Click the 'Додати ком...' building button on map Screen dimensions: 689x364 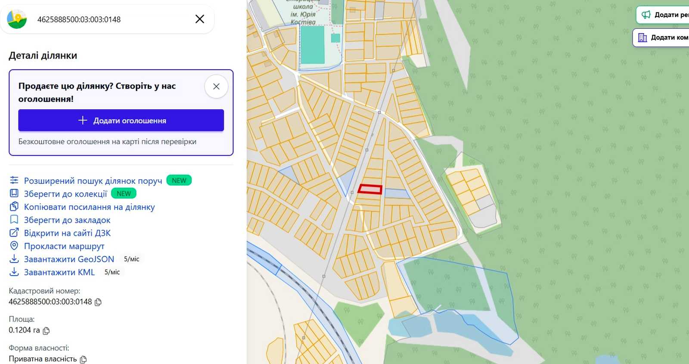661,37
